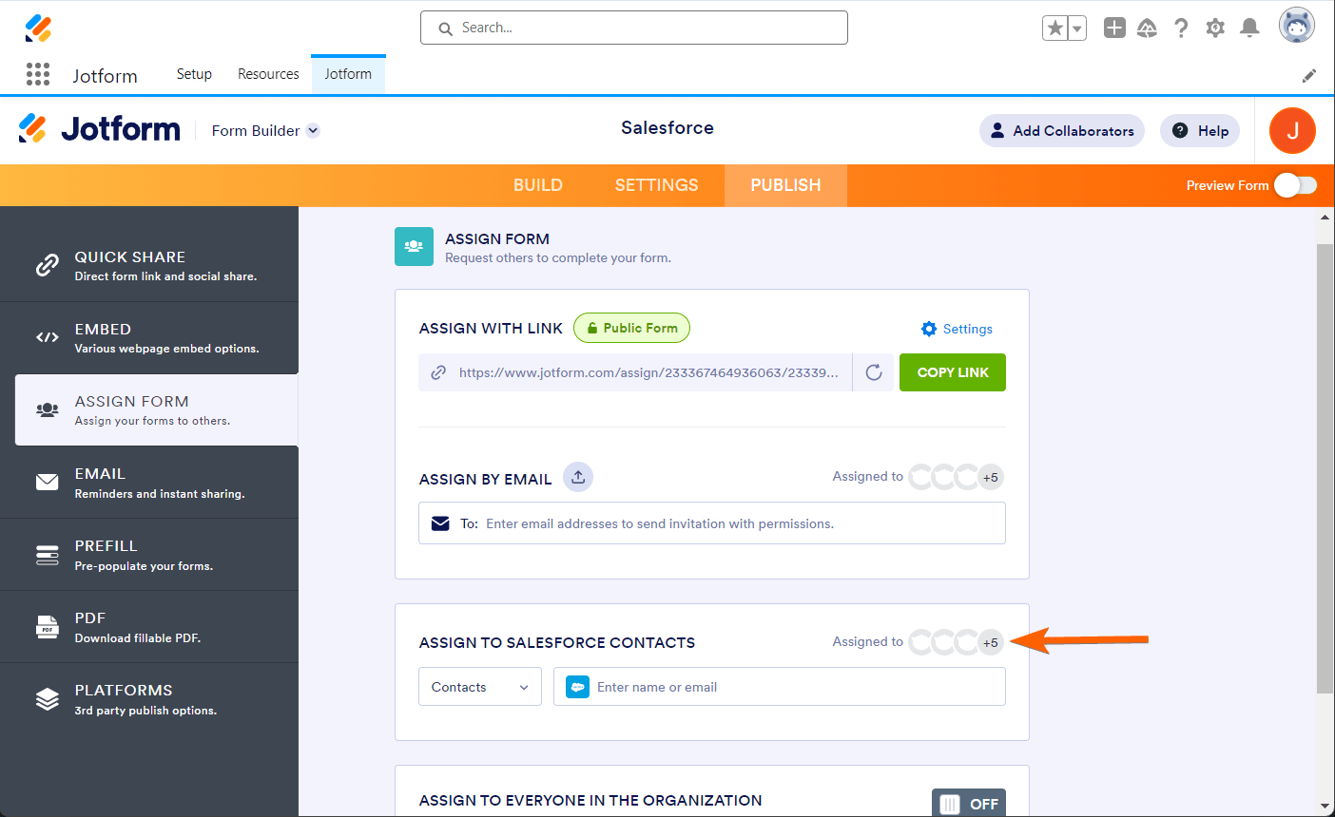Open the Help button
Viewport: 1335px width, 817px height.
pos(1200,131)
